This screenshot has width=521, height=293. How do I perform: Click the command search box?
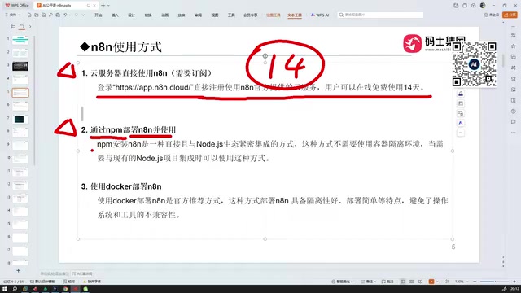380,15
